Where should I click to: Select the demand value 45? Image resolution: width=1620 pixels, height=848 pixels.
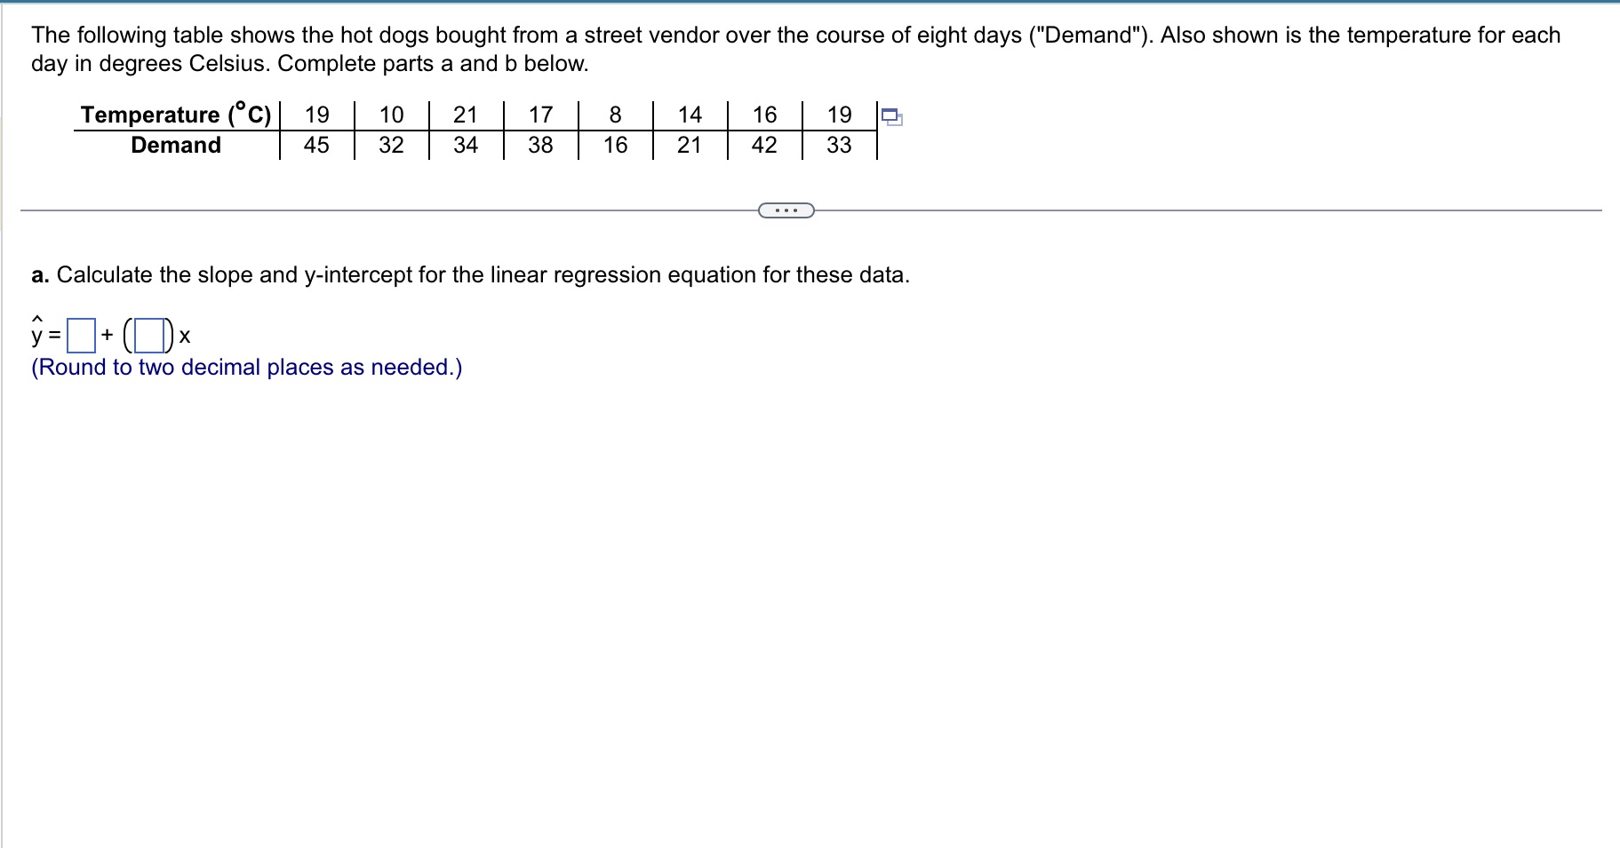pos(315,145)
